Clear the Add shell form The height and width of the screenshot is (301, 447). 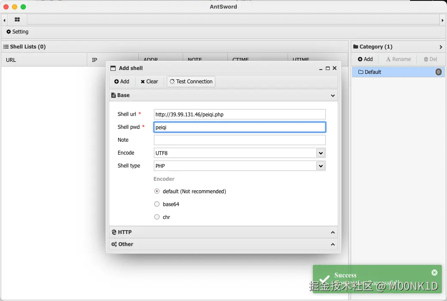149,82
